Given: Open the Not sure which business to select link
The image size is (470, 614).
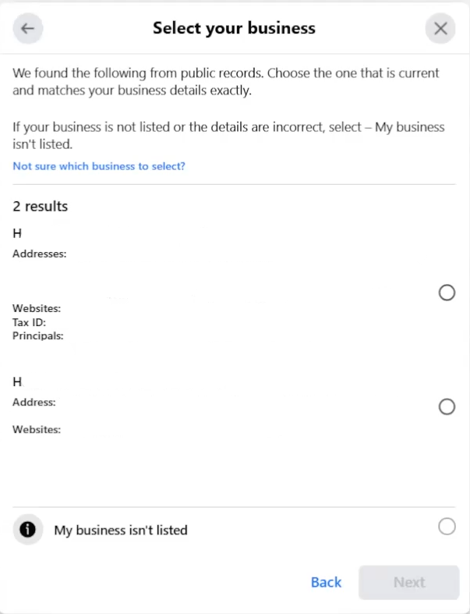Looking at the screenshot, I should (x=99, y=166).
